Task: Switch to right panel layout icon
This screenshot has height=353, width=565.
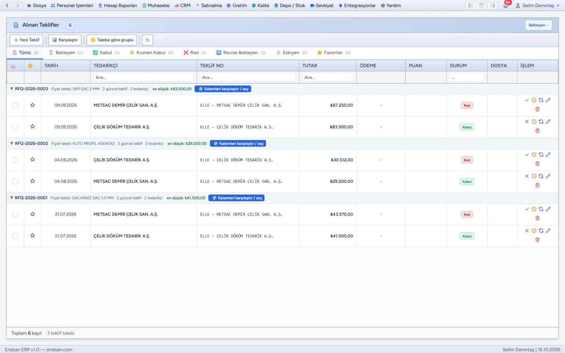Action: click(x=492, y=5)
